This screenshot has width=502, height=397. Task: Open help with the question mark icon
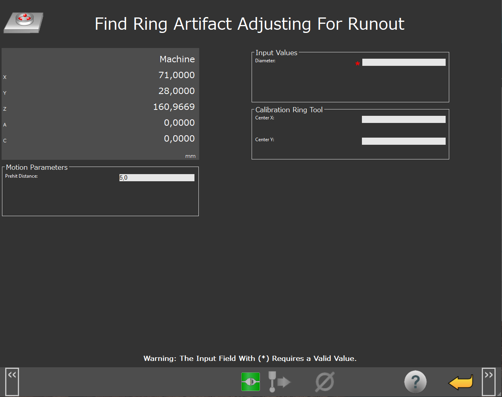point(415,382)
